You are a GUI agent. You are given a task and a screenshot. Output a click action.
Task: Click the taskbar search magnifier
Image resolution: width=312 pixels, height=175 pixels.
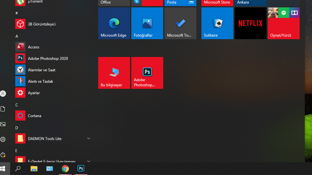(x=18, y=169)
